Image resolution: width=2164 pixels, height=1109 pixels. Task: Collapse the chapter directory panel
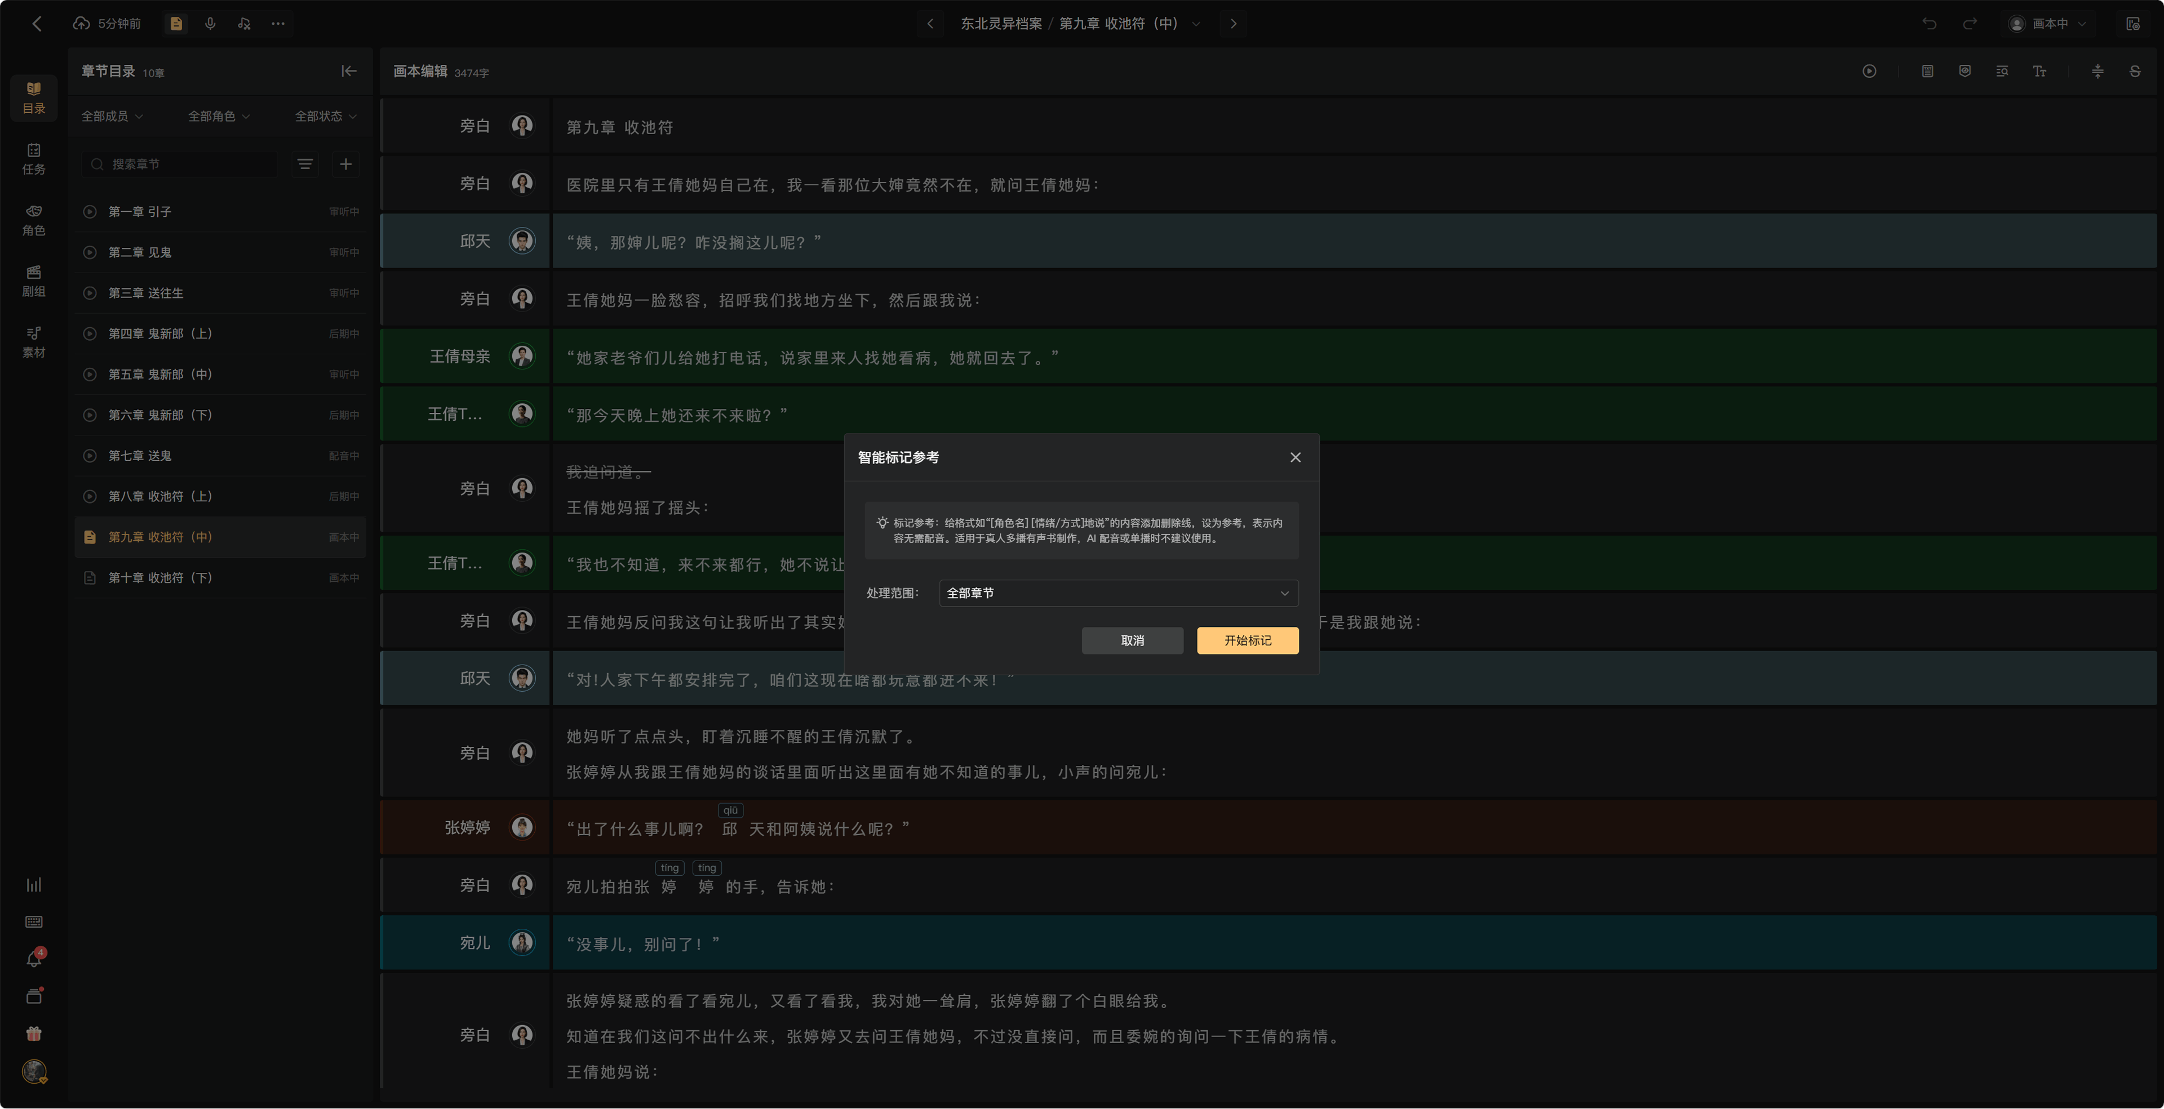coord(349,72)
